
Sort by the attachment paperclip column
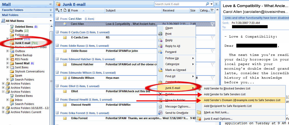(69, 10)
